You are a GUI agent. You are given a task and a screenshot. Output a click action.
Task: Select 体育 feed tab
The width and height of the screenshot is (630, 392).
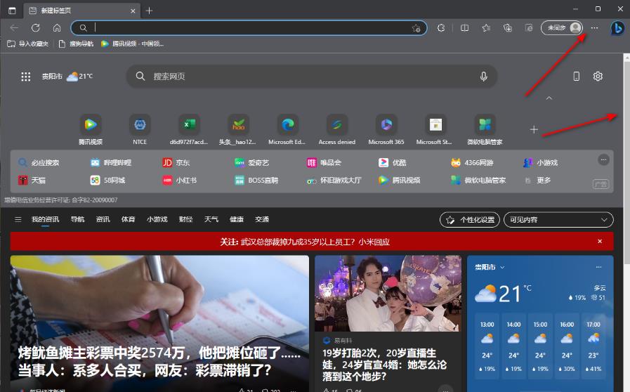(128, 219)
